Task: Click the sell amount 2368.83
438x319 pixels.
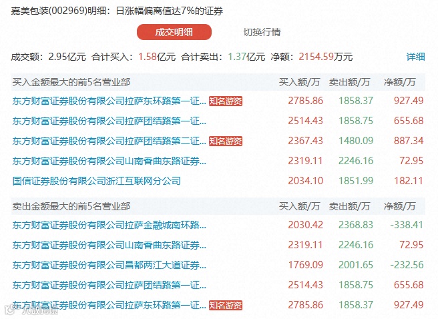Action: point(356,225)
